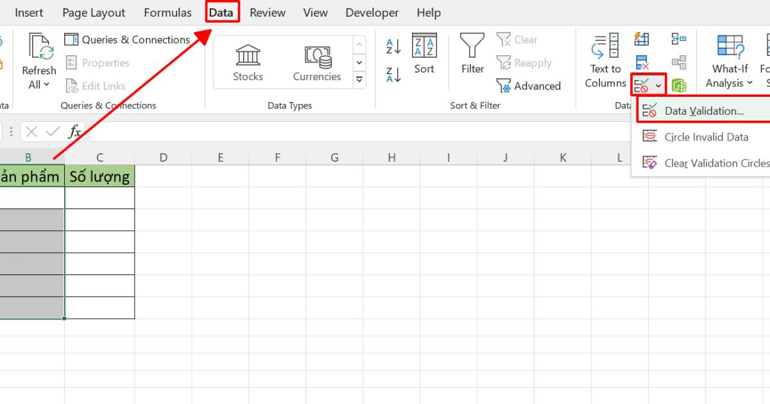The image size is (770, 404).
Task: Click the Remove Duplicates icon
Action: click(640, 62)
